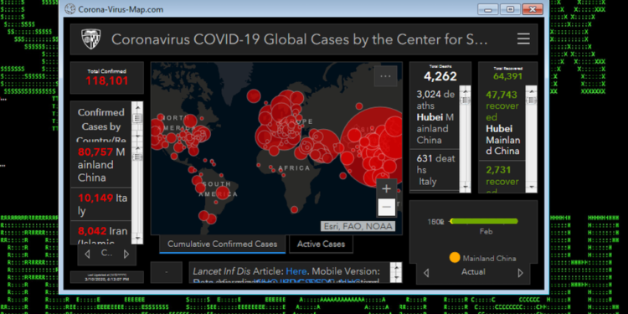628x314 pixels.
Task: Click the Total Confirmed 118,101 figure
Action: pos(107,81)
